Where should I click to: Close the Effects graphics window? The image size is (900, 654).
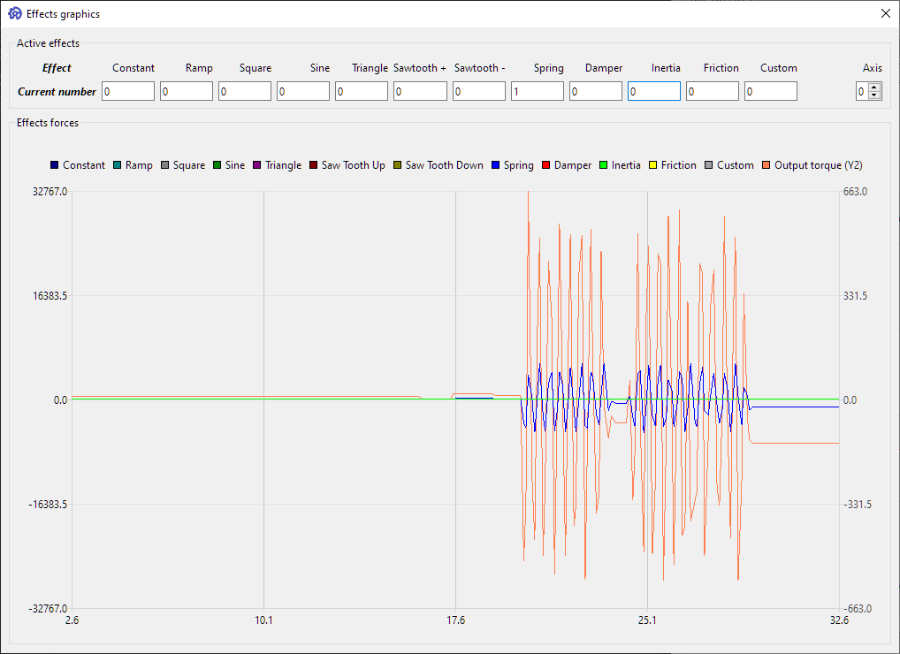pos(886,13)
